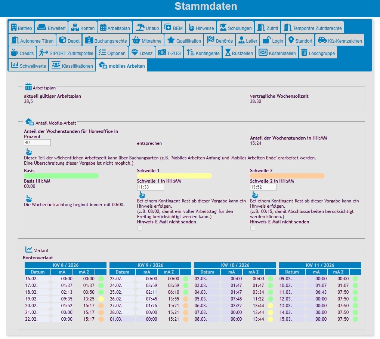Tick Hinweis-E-Mail nicht senden under Schwelle 1

(140, 228)
